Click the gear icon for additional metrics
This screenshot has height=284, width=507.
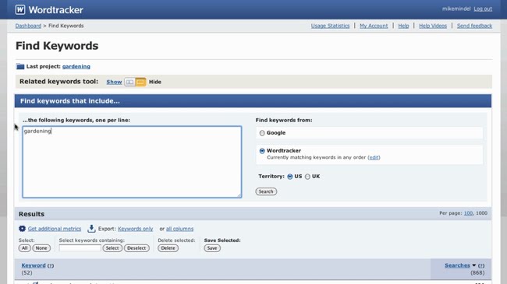[x=22, y=229]
